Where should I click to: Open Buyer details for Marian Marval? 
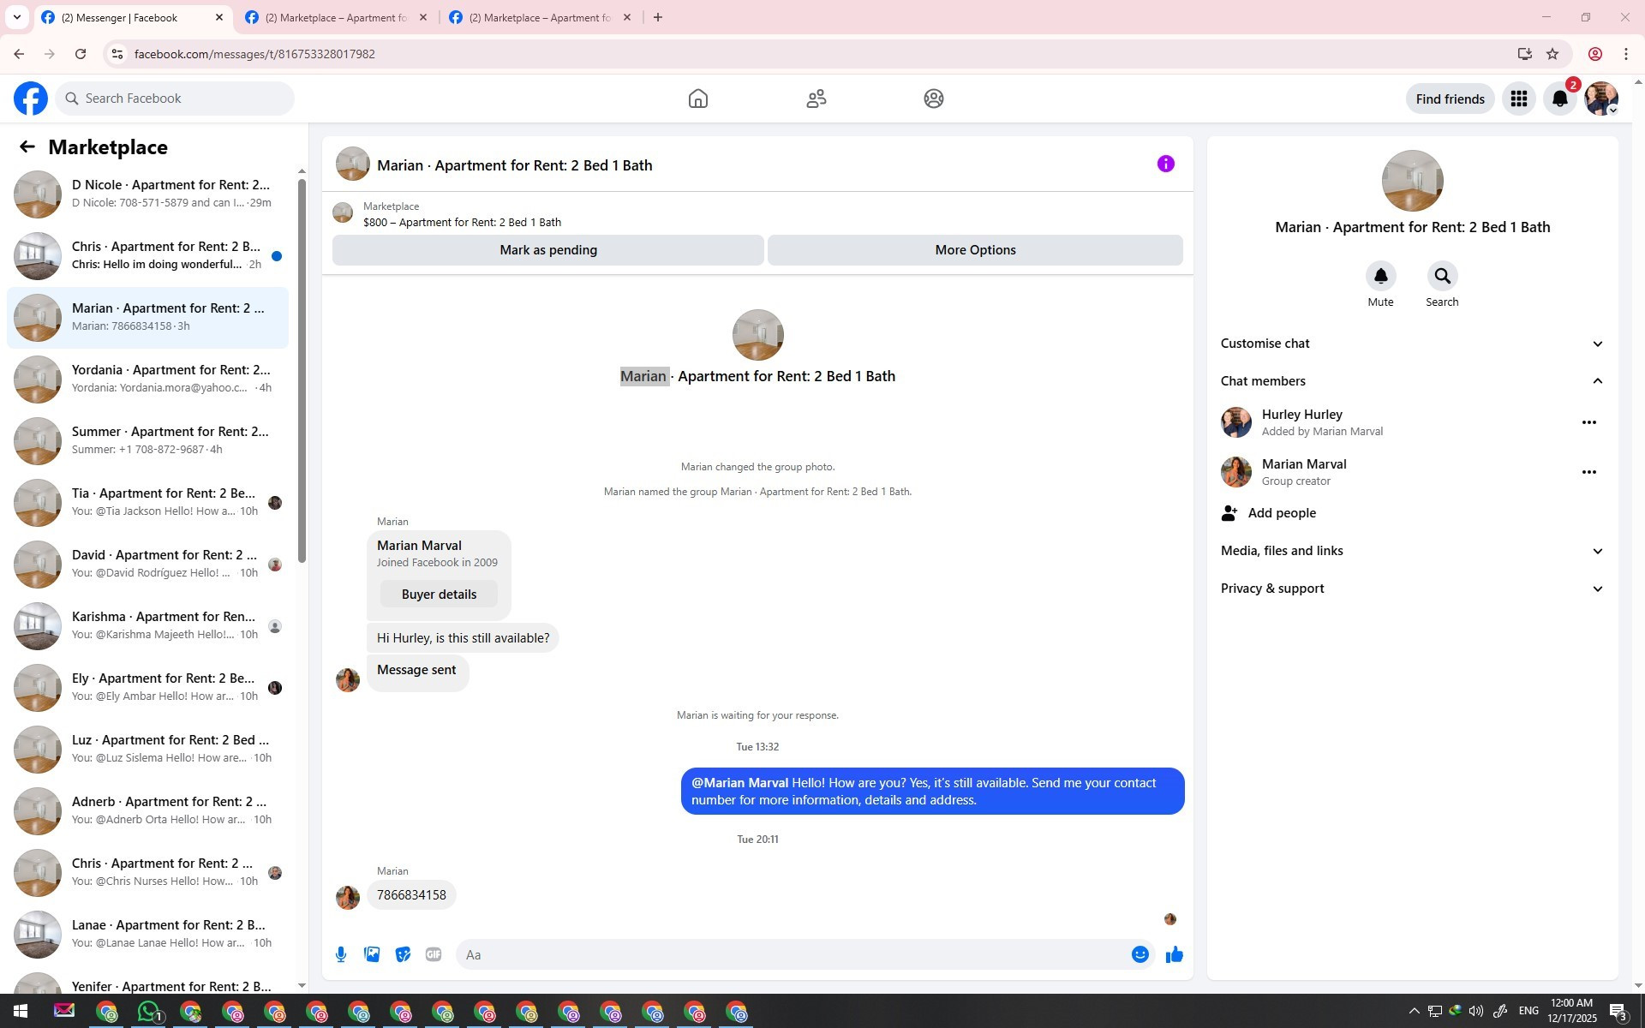tap(439, 595)
